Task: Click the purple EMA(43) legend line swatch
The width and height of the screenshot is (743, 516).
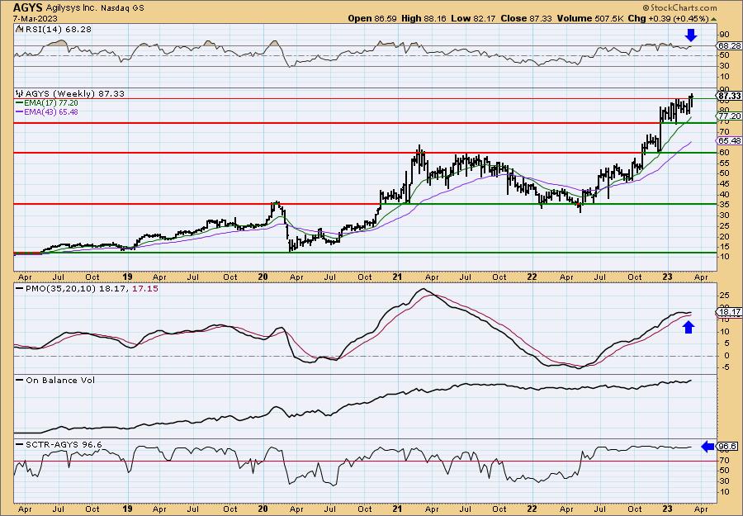Action: point(19,112)
